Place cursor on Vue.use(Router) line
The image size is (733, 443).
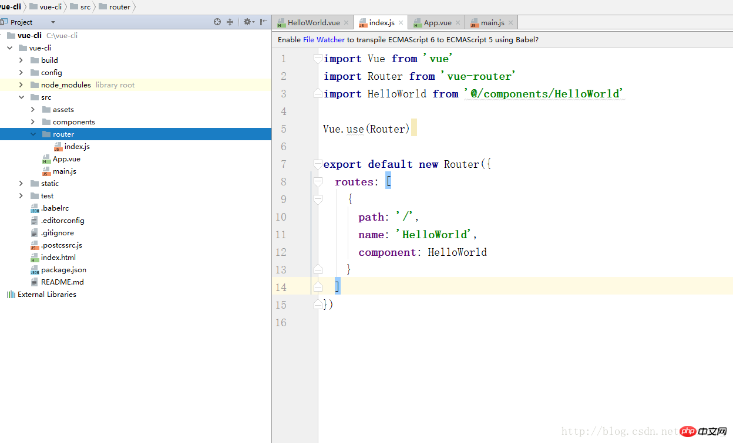click(366, 129)
